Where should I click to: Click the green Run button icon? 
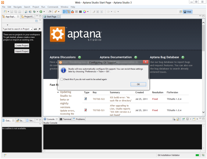coord(41,12)
